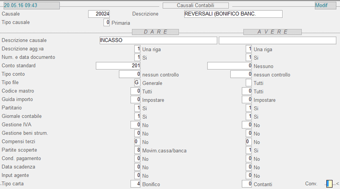This screenshot has height=189, width=340.
Task: Click Conto standard DARE field 201
Action: [x=118, y=65]
